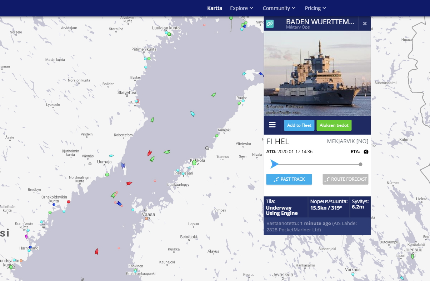Open the vessel photo thumbnail
Viewport: 430px width, 281px height.
[317, 73]
